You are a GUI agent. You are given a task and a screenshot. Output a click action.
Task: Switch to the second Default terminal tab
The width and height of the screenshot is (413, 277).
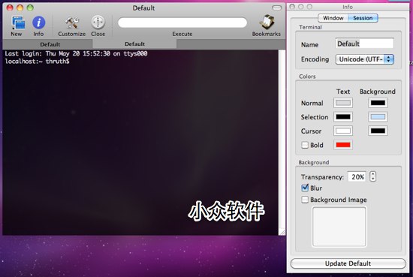click(x=134, y=44)
